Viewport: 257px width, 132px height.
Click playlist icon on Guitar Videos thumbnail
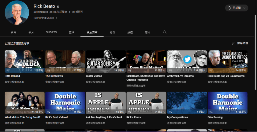point(89,71)
